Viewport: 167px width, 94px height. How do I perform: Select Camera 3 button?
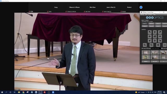click(158, 23)
